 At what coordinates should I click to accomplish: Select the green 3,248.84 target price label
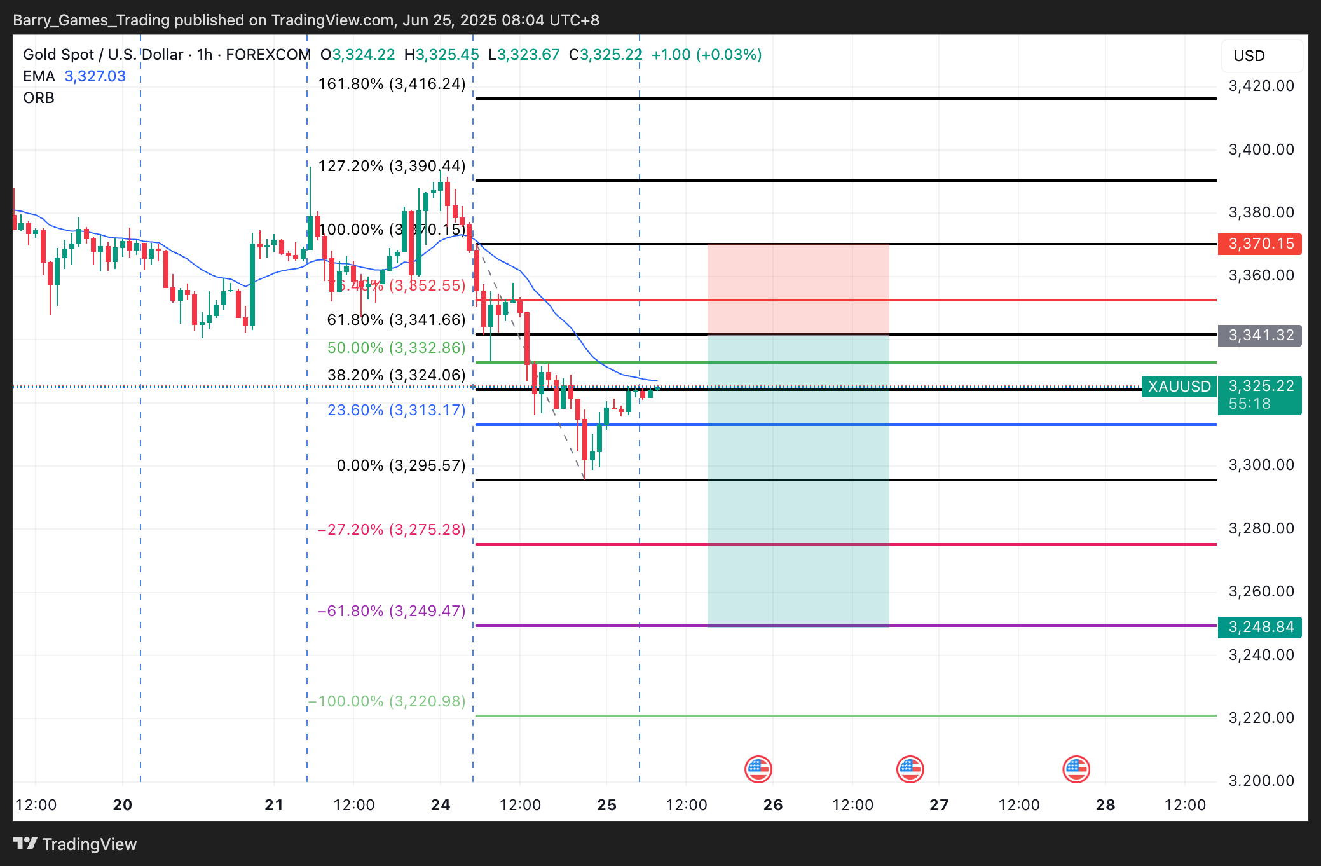click(x=1260, y=627)
